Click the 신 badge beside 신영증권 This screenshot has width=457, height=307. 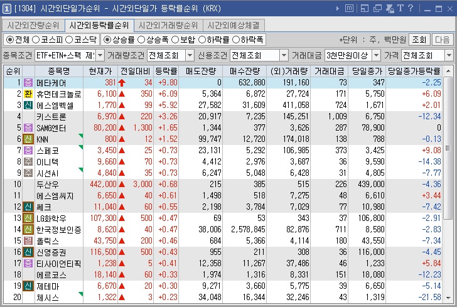[28, 252]
